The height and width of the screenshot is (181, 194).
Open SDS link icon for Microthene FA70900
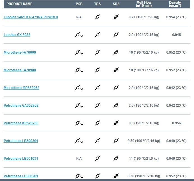point(116,70)
